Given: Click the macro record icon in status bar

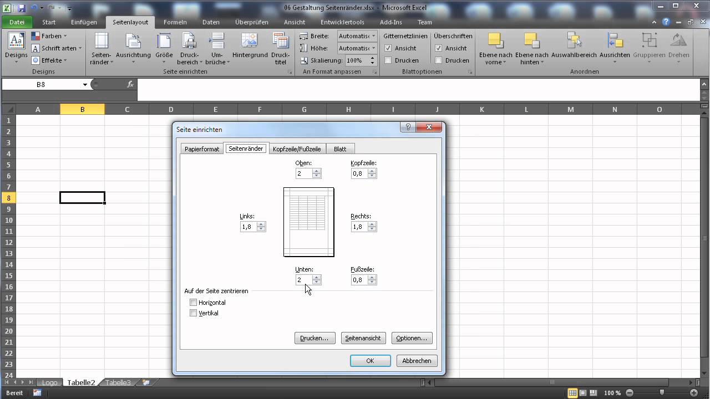Looking at the screenshot, I should click(x=37, y=393).
